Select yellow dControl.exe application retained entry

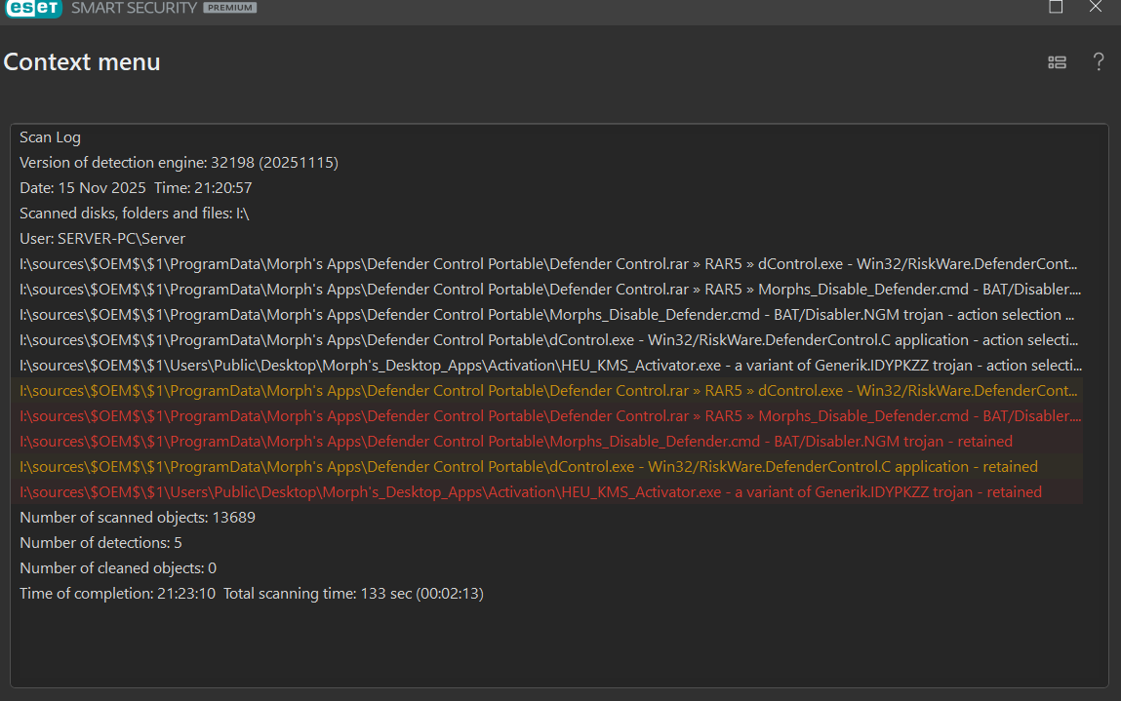pyautogui.click(x=528, y=467)
